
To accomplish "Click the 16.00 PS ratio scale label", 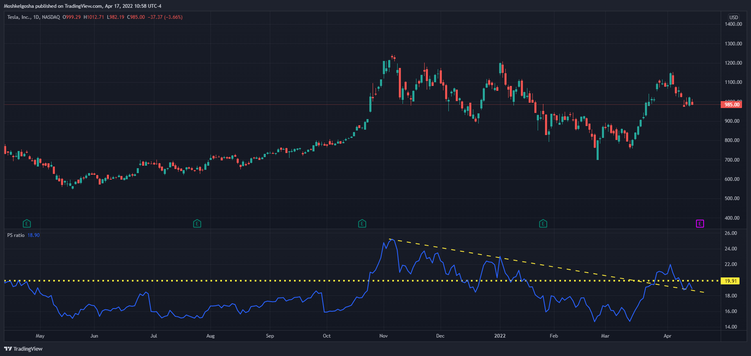I will (731, 311).
